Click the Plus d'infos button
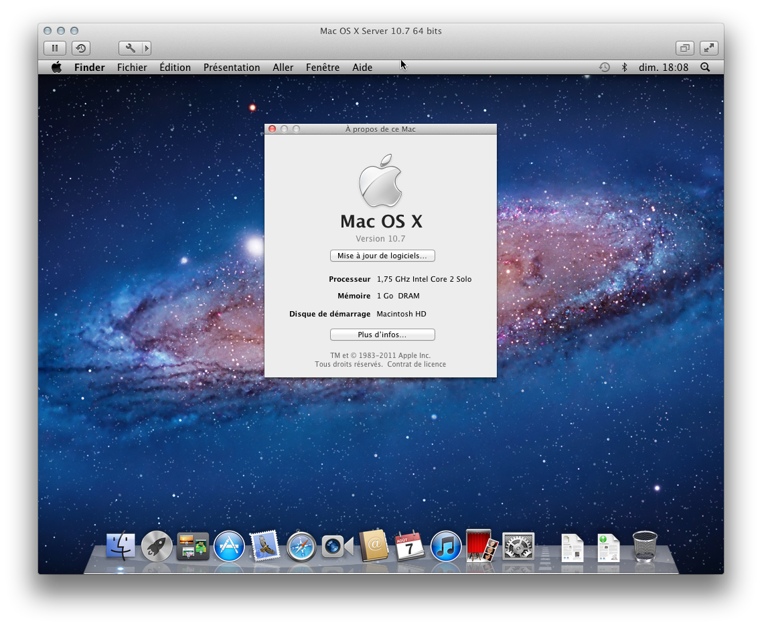This screenshot has width=762, height=627. click(x=382, y=335)
